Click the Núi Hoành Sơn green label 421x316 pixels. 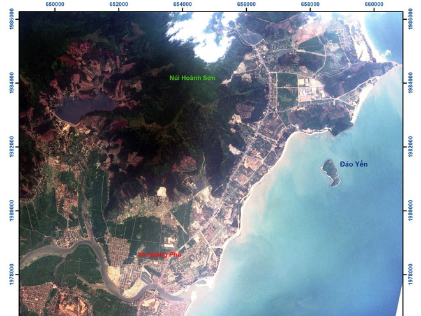tap(193, 78)
